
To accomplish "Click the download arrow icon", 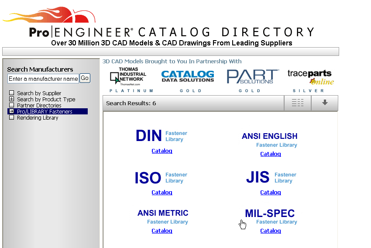I will coord(325,103).
